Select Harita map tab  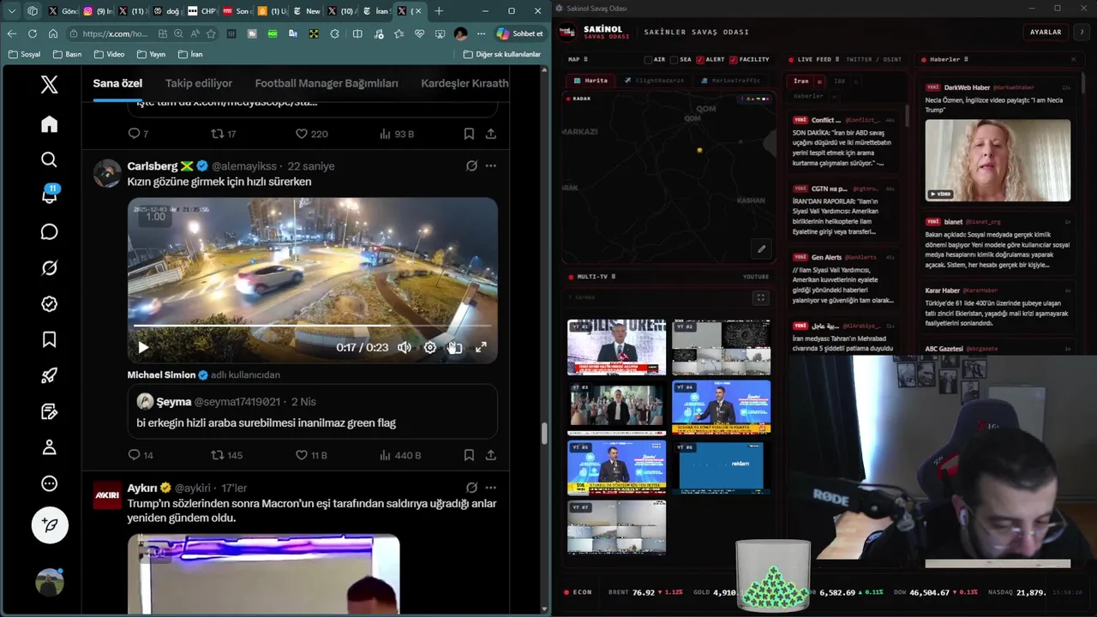590,81
